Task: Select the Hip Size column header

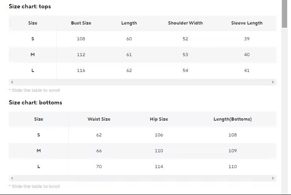Action: tap(159, 119)
